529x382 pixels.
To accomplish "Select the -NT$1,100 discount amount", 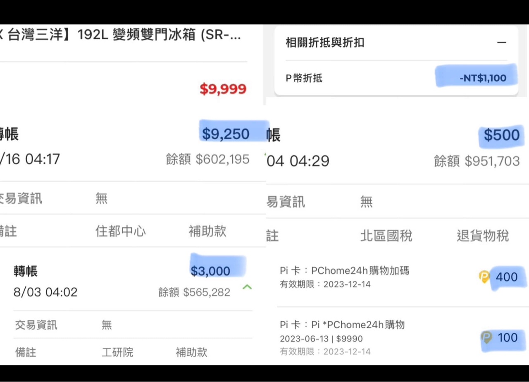I will 483,78.
